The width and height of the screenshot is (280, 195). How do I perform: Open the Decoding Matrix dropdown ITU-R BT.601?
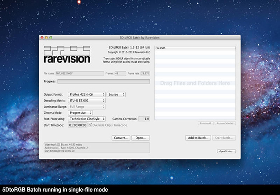coord(86,101)
